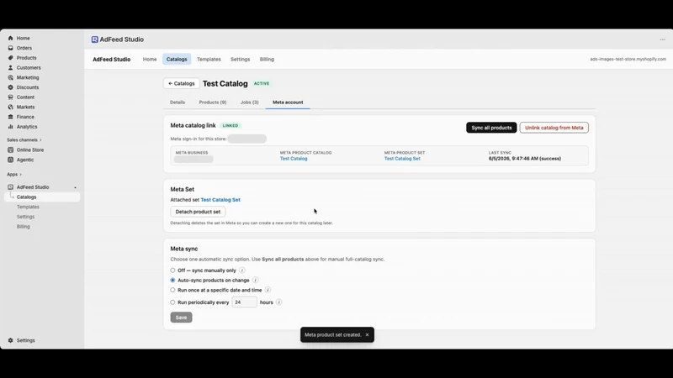This screenshot has width=673, height=378.
Task: Click the Online Store icon
Action: coord(11,150)
